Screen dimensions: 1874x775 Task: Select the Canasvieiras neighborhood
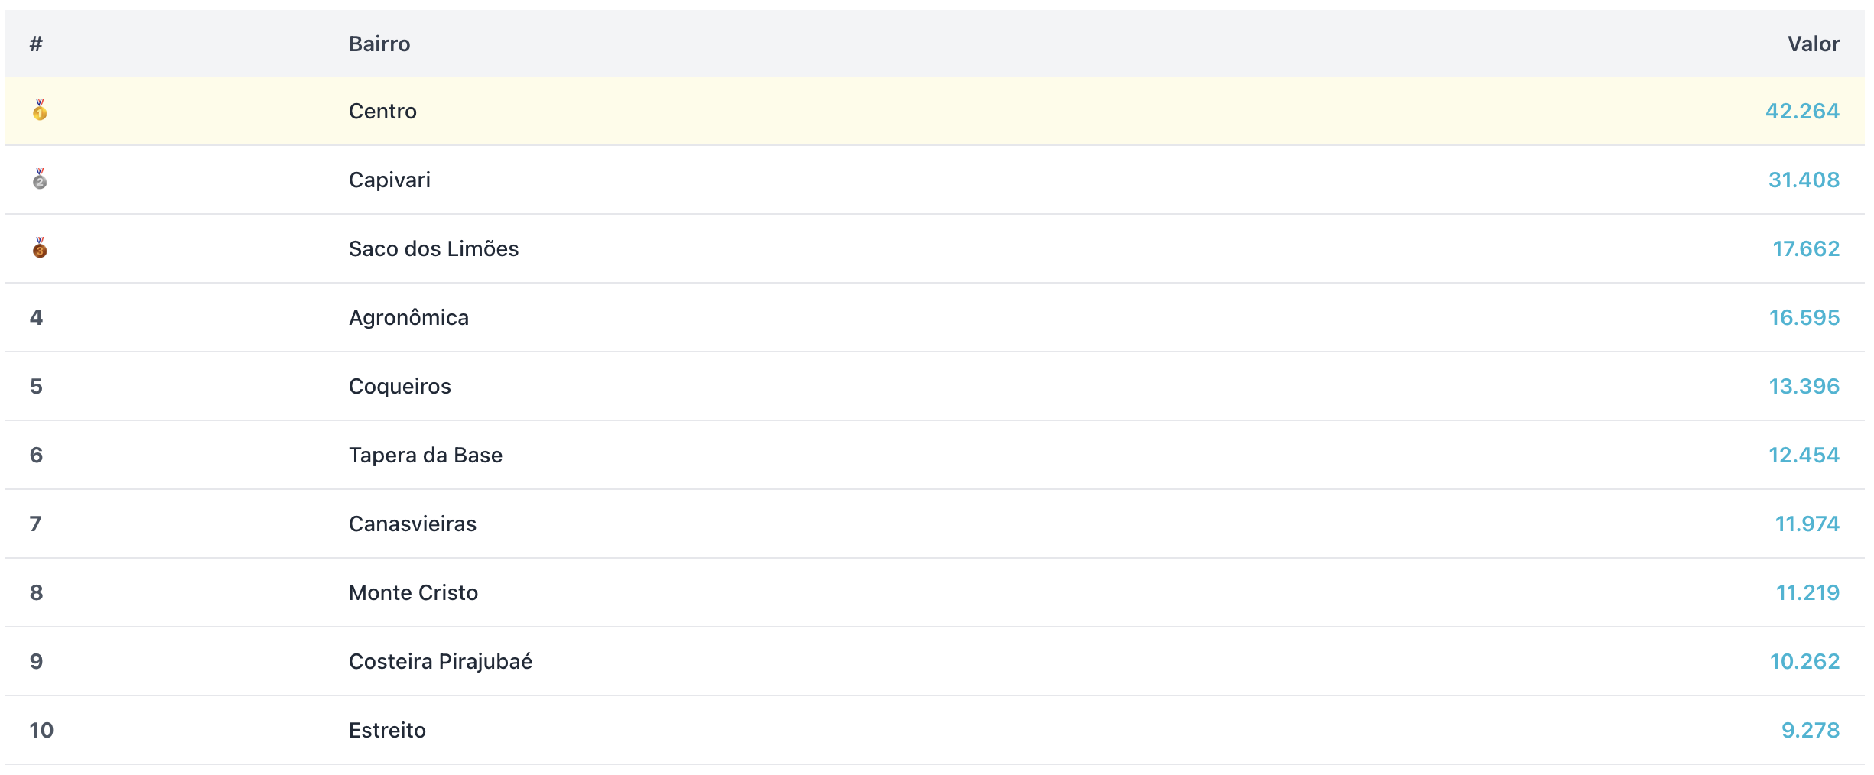point(412,524)
